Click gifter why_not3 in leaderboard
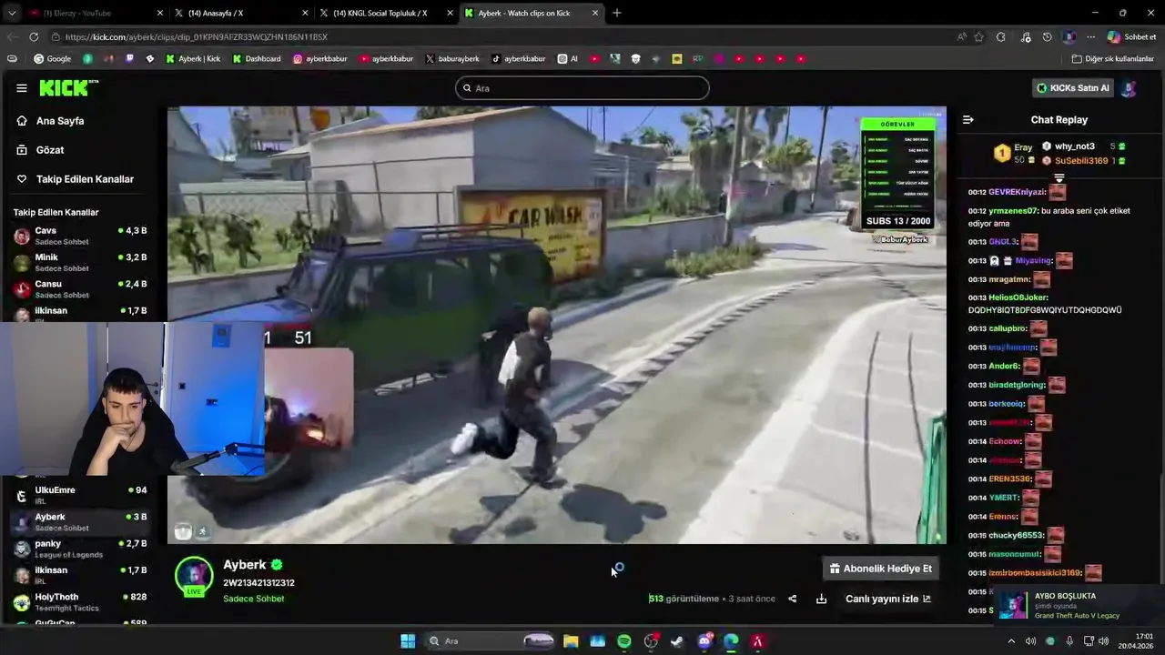 (1074, 146)
